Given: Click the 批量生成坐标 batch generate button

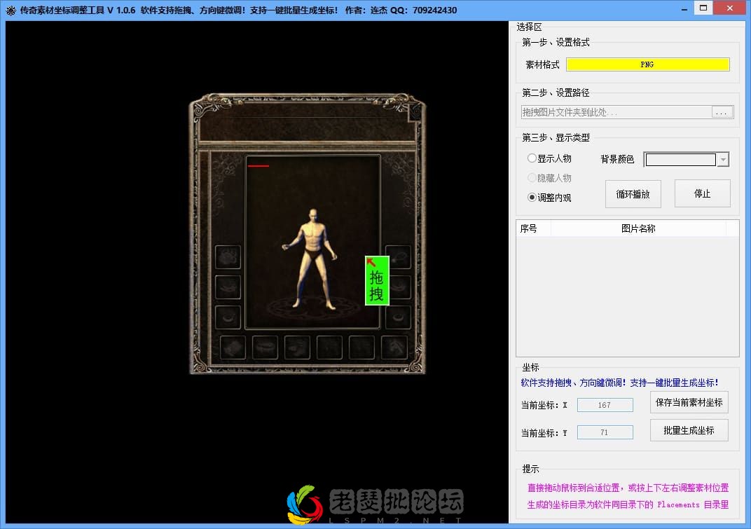Looking at the screenshot, I should pyautogui.click(x=689, y=430).
